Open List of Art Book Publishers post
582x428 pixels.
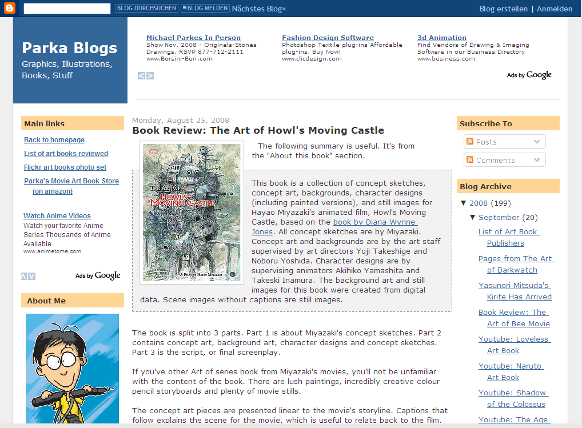point(508,237)
